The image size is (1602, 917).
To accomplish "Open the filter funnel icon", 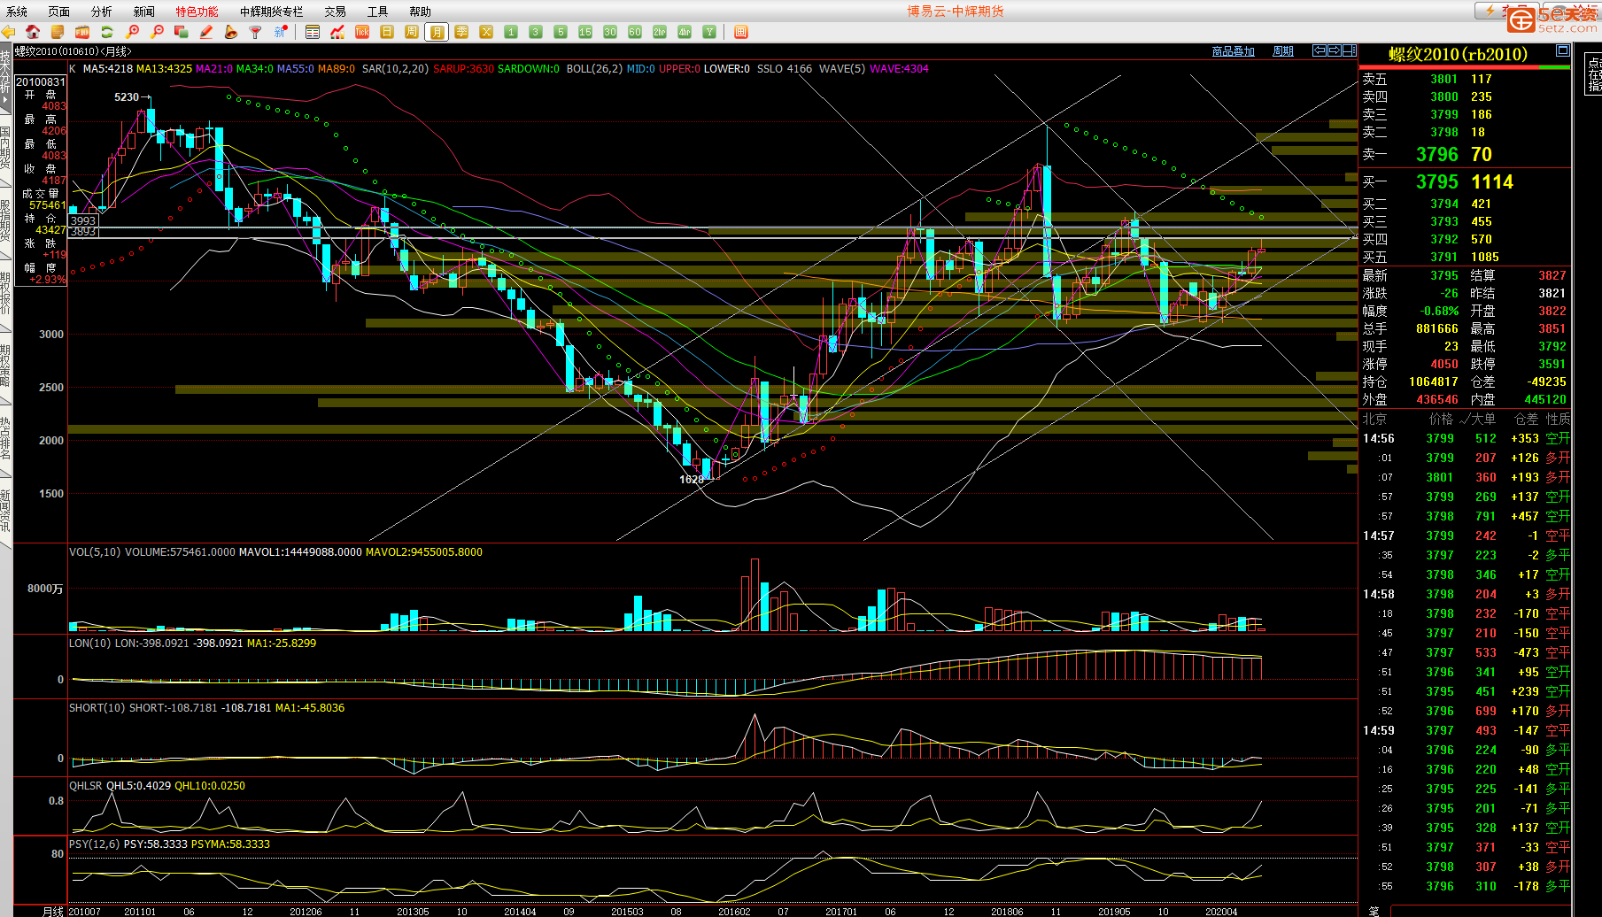I will tap(255, 32).
